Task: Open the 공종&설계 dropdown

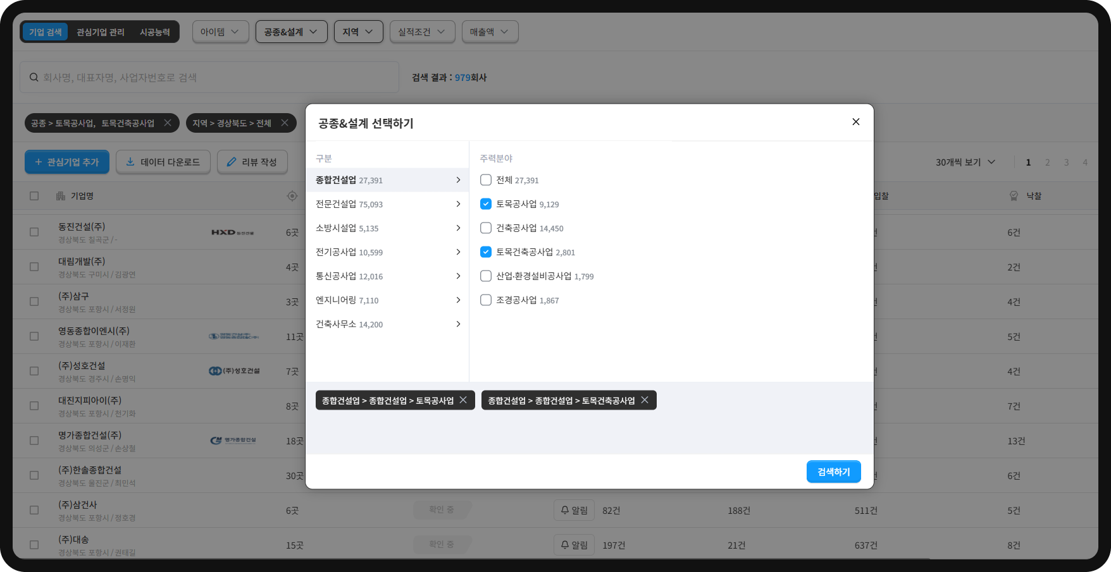Action: click(291, 32)
